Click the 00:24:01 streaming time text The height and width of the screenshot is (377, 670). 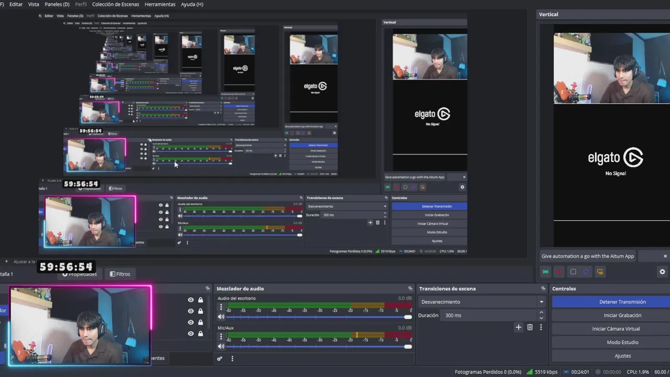coord(580,372)
